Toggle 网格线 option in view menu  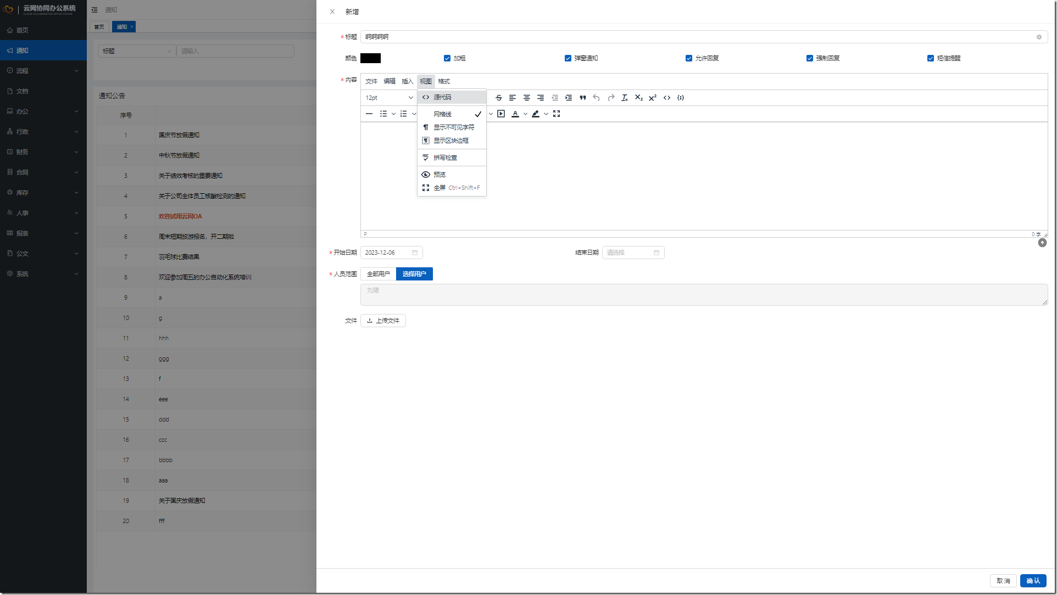[452, 114]
